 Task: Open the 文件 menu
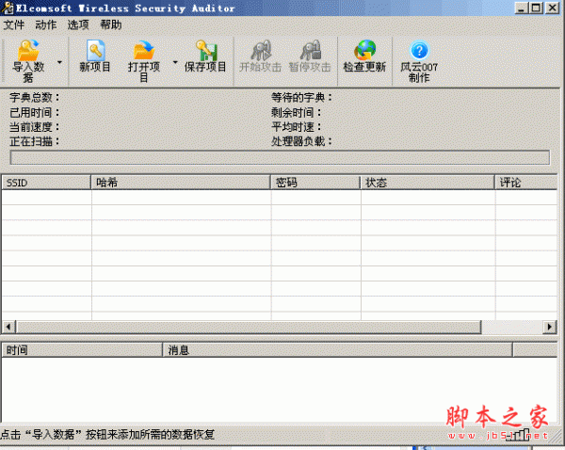coord(14,24)
